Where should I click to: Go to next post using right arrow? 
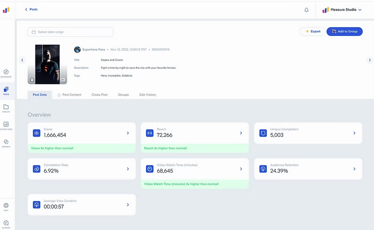369,60
